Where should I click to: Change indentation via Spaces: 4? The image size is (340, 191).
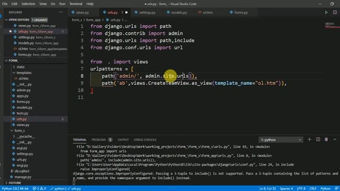coord(286,188)
